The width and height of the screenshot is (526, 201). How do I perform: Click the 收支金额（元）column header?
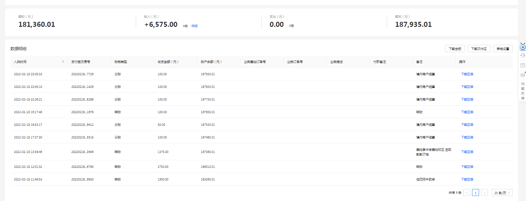point(168,62)
